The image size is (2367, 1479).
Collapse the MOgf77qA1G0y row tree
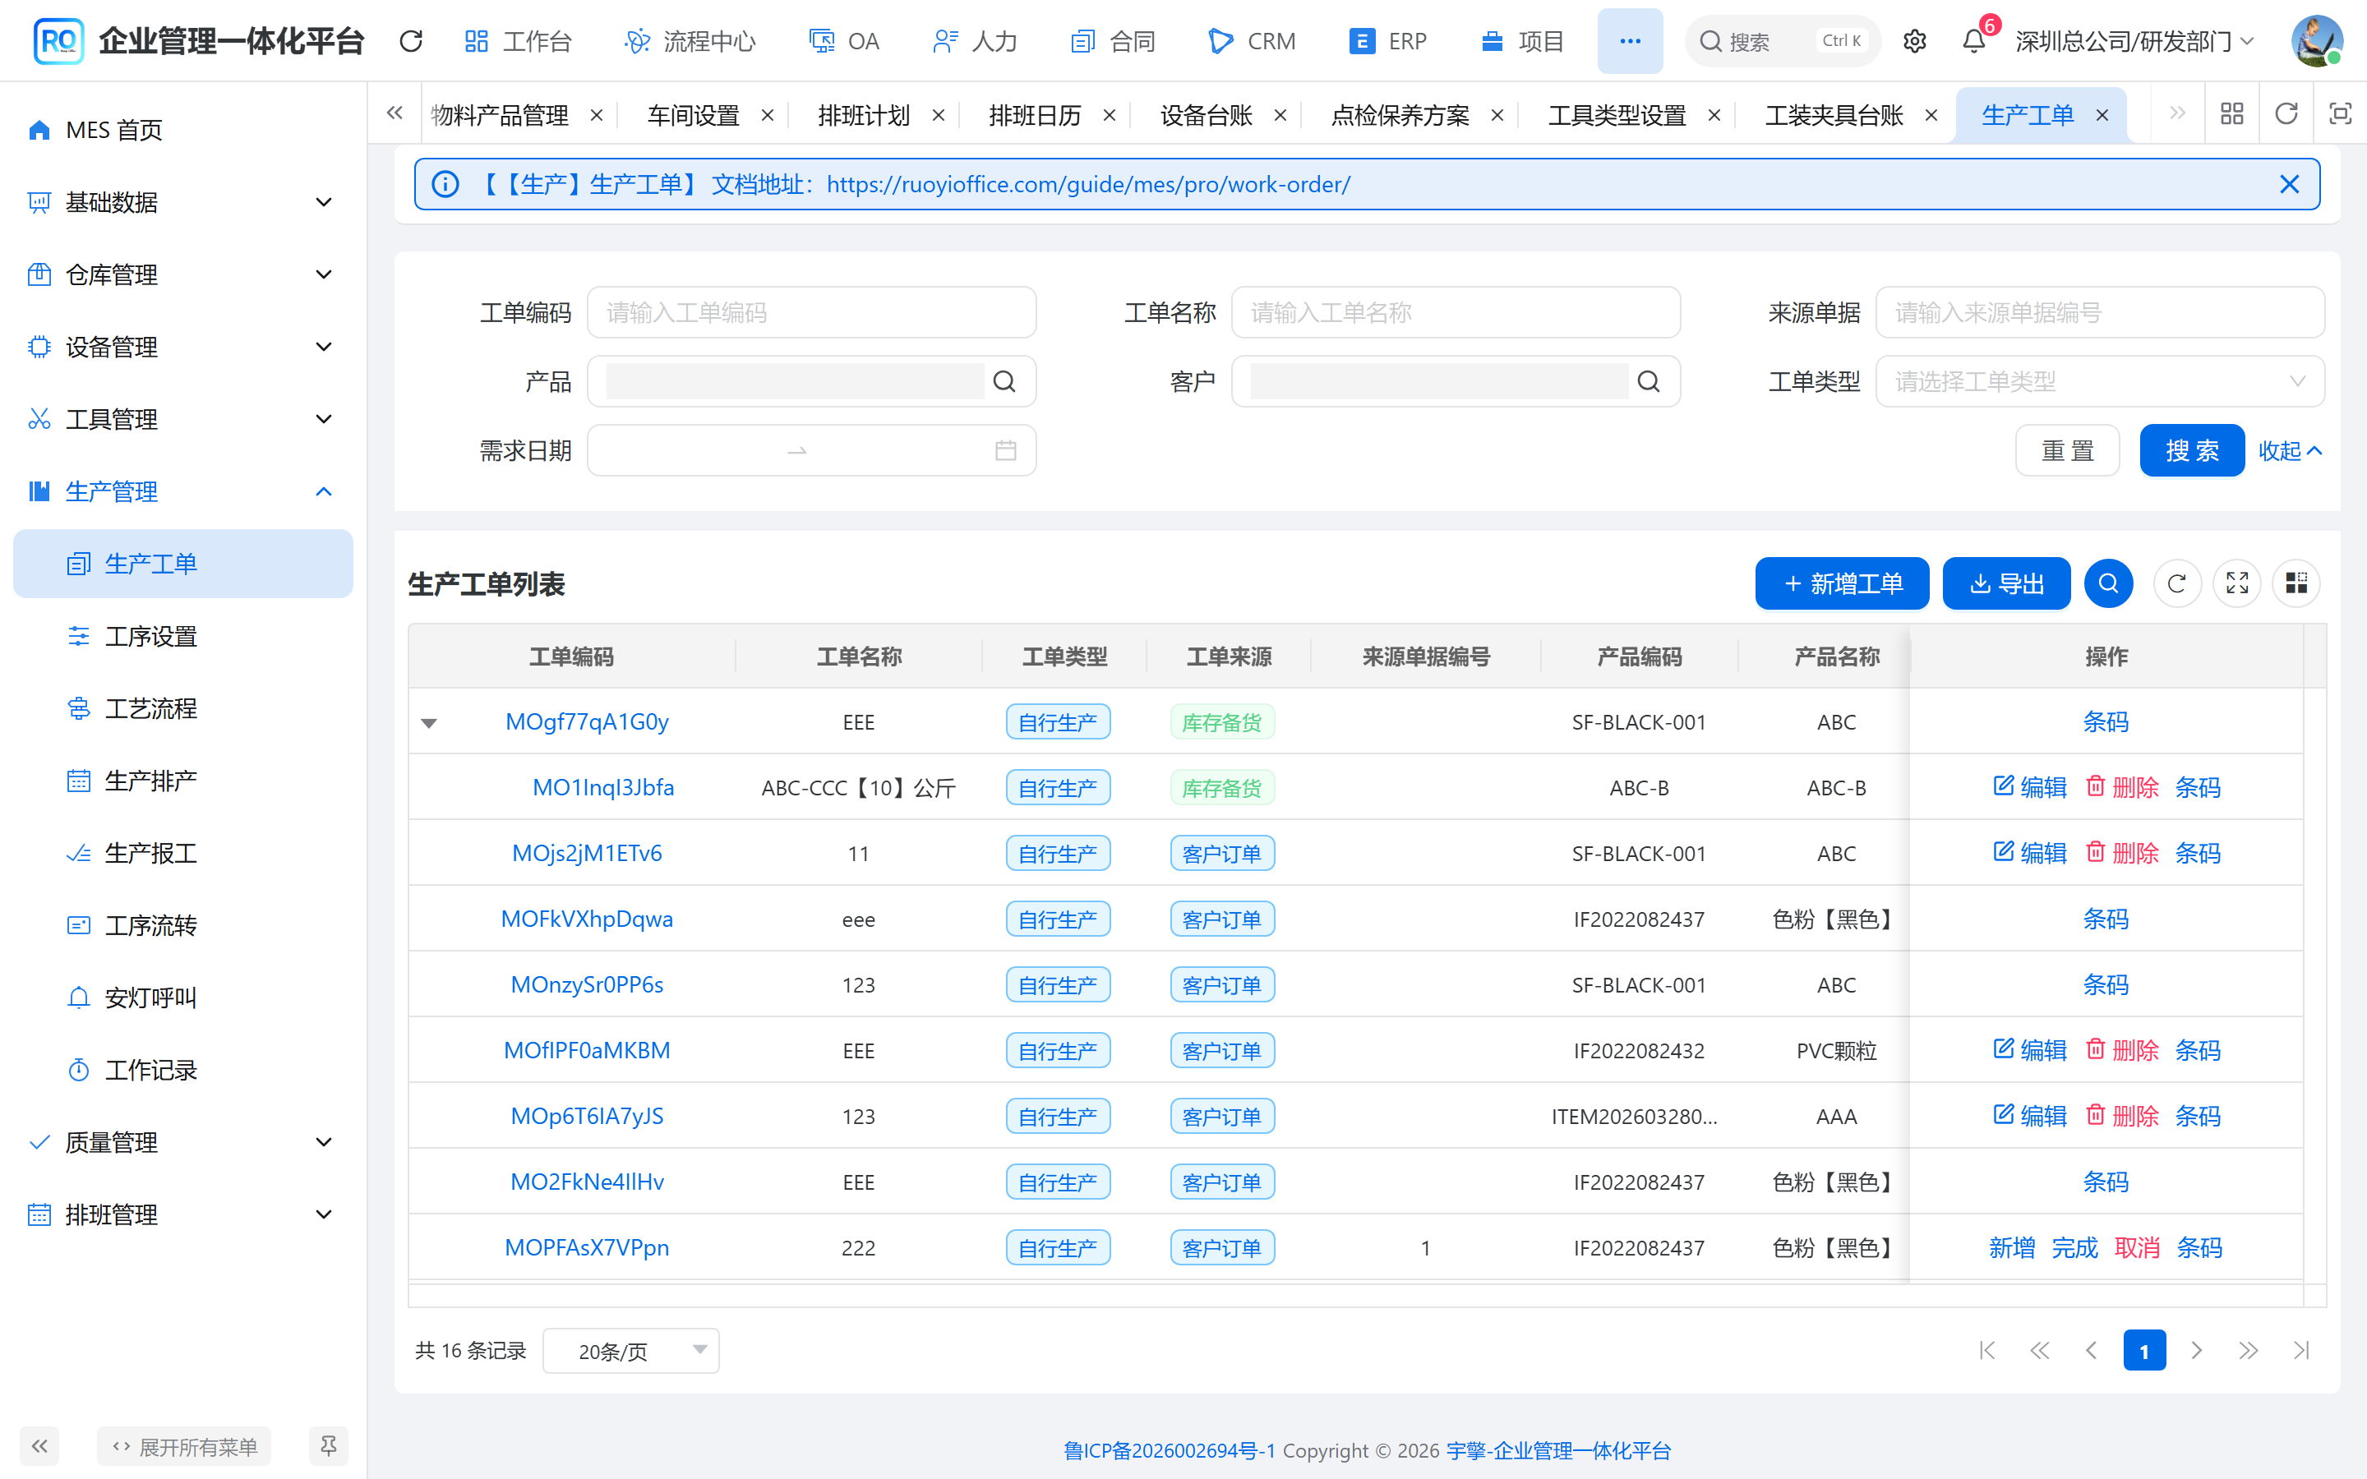(428, 723)
